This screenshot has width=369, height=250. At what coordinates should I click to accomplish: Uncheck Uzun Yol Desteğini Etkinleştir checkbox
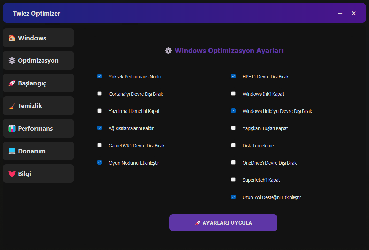coord(233,197)
